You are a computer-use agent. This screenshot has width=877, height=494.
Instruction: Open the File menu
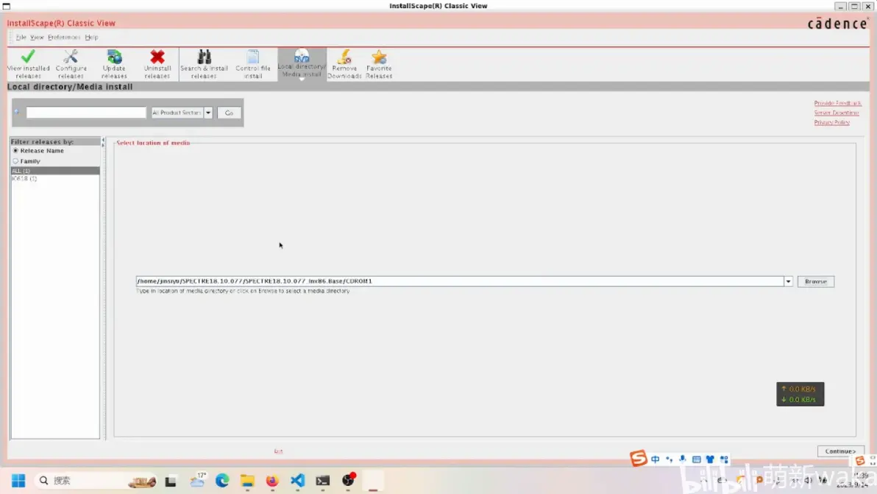pos(21,38)
